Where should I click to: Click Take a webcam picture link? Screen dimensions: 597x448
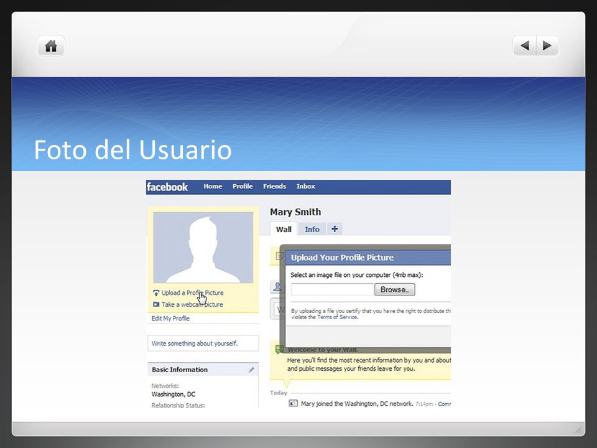point(192,304)
